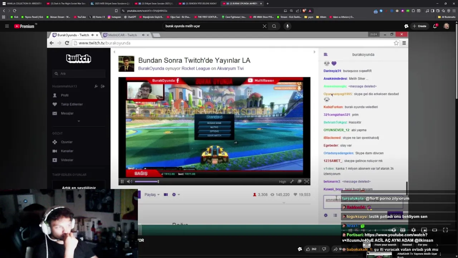Open Albüm bookmarks folder
Image resolution: width=458 pixels, height=258 pixels.
(x=321, y=17)
